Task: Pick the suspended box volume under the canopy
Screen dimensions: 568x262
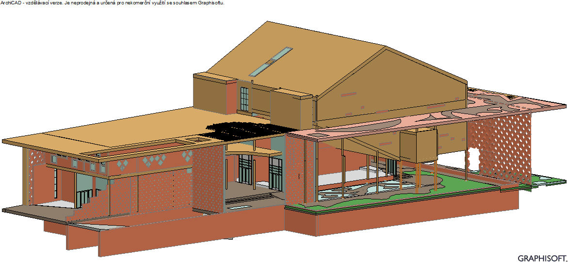Action: click(418, 146)
